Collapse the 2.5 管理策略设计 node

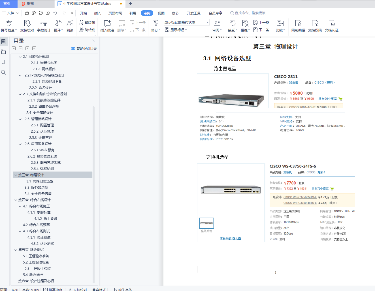[x=20, y=119]
